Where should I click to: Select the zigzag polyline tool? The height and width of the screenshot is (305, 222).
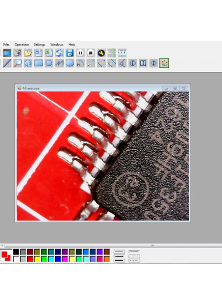tap(59, 63)
